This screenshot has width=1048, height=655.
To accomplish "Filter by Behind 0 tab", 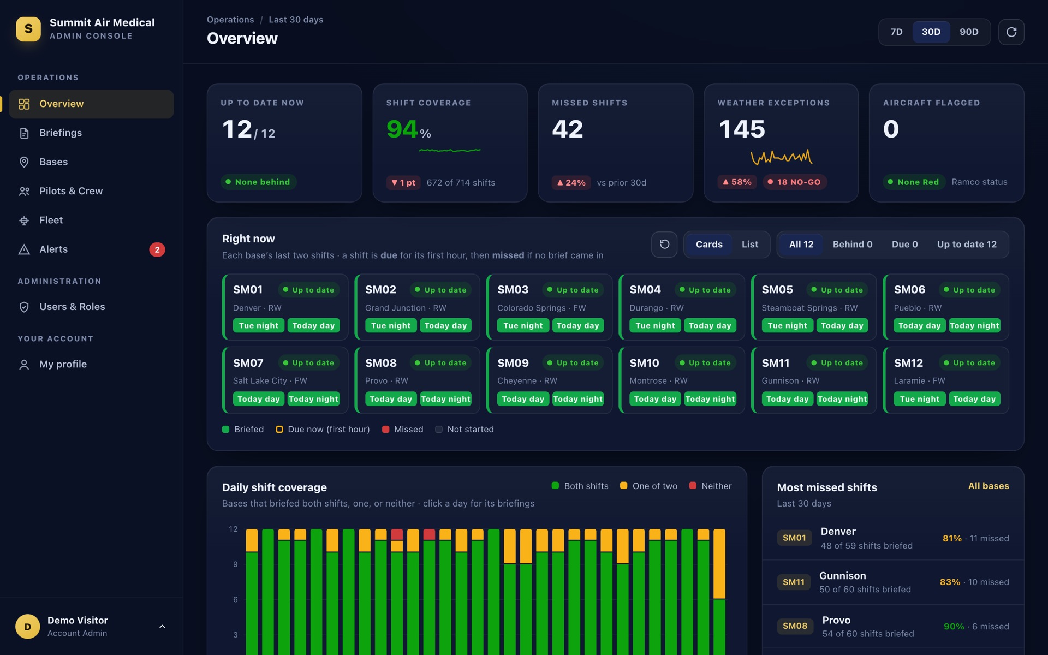I will coord(852,245).
